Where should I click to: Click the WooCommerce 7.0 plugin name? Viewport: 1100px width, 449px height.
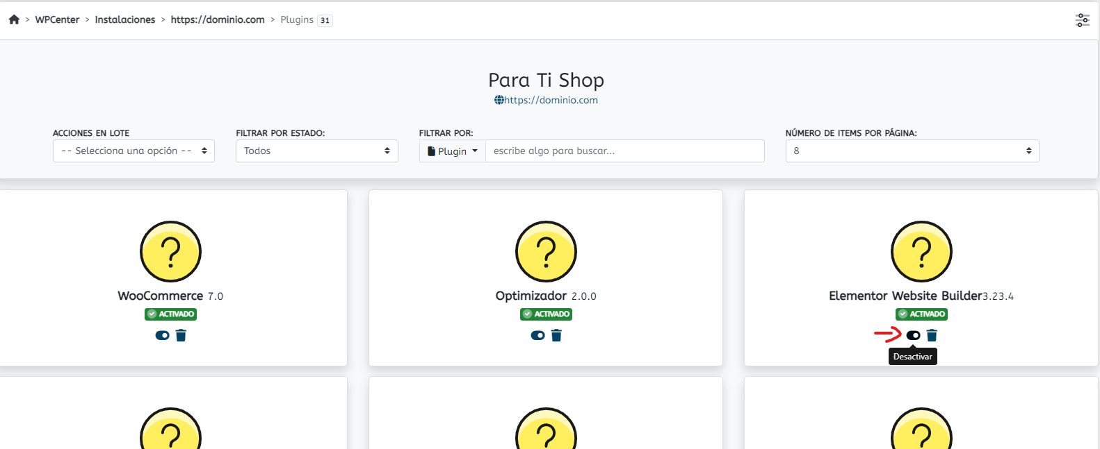pyautogui.click(x=170, y=296)
